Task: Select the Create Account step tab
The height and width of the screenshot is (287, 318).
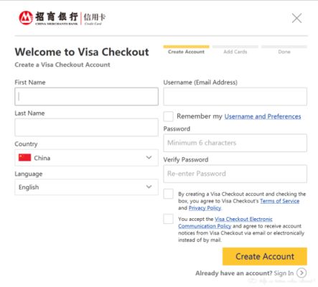Action: pos(186,50)
